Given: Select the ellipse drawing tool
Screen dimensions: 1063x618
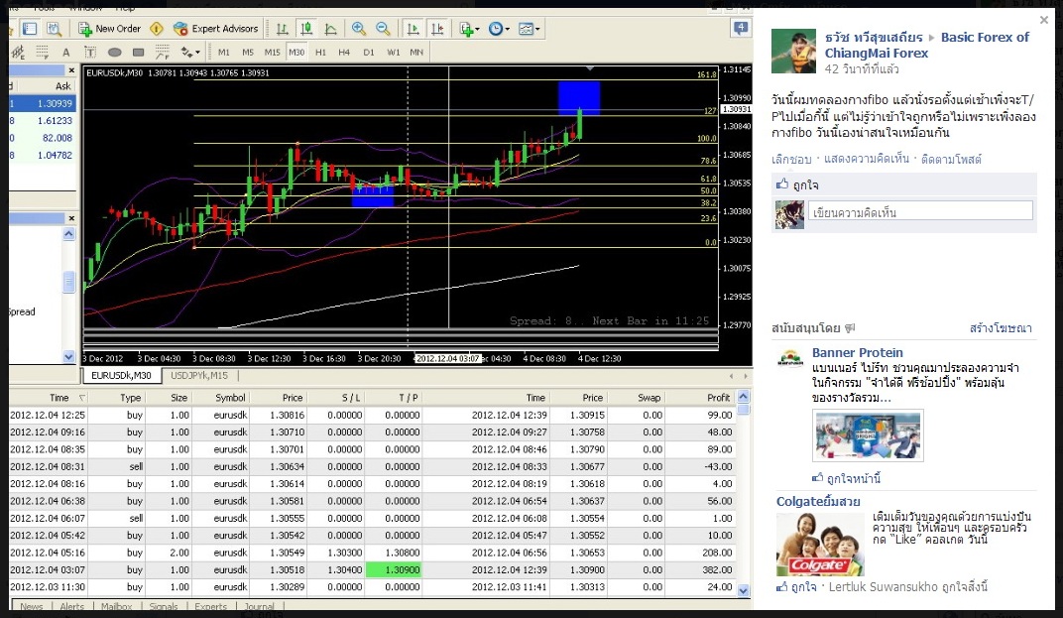Looking at the screenshot, I should click(x=115, y=53).
